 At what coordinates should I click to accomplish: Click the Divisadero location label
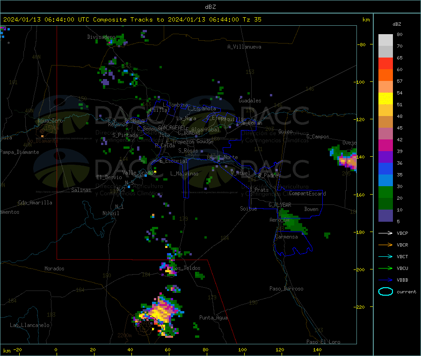click(101, 37)
